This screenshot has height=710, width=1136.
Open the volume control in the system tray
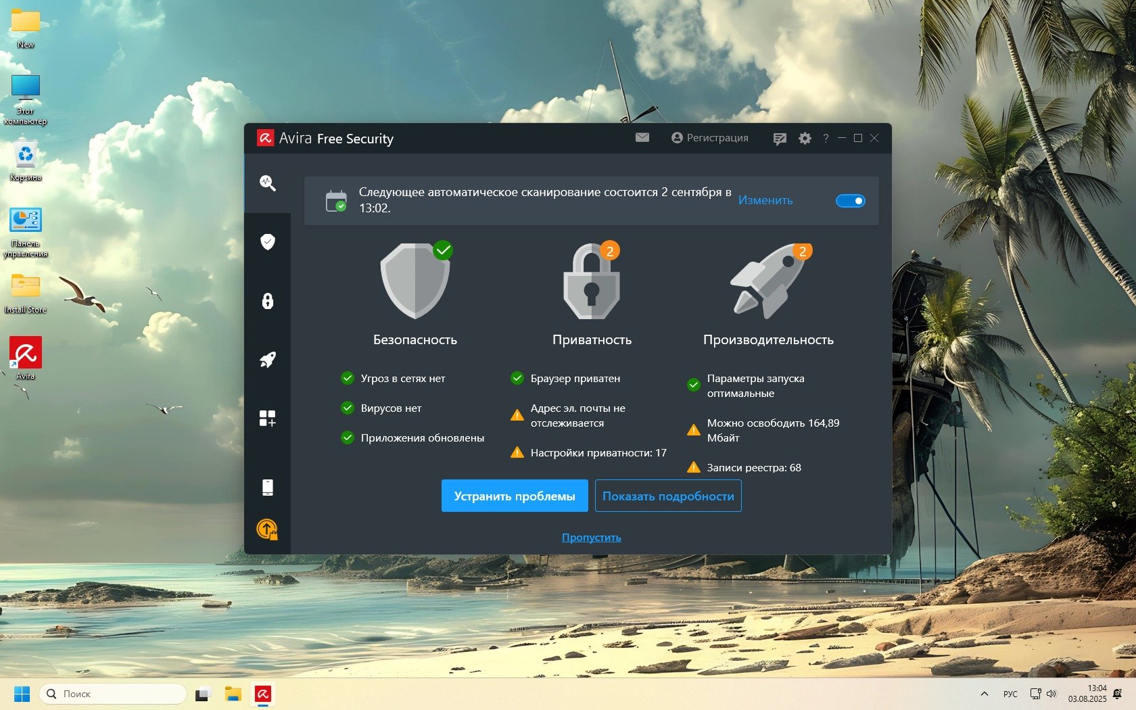[1051, 694]
